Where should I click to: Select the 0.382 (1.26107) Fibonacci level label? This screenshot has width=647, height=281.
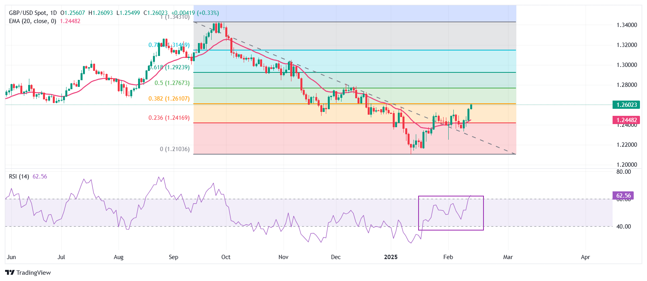tap(169, 99)
